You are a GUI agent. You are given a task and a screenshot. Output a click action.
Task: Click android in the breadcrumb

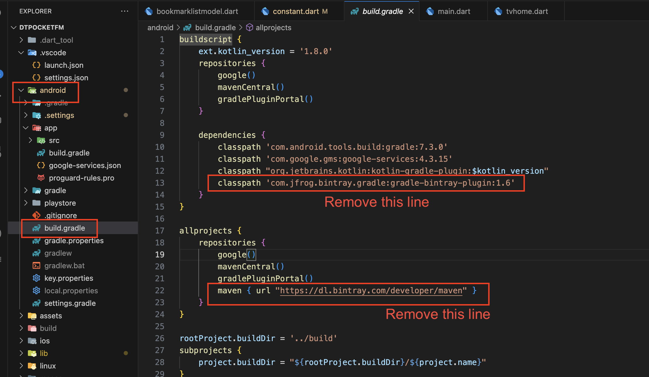tap(160, 28)
